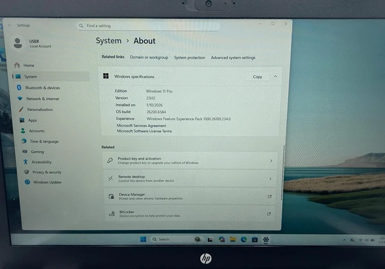Image resolution: width=385 pixels, height=269 pixels.
Task: Select the Windows 11 Pro edition value
Action: coord(159,91)
